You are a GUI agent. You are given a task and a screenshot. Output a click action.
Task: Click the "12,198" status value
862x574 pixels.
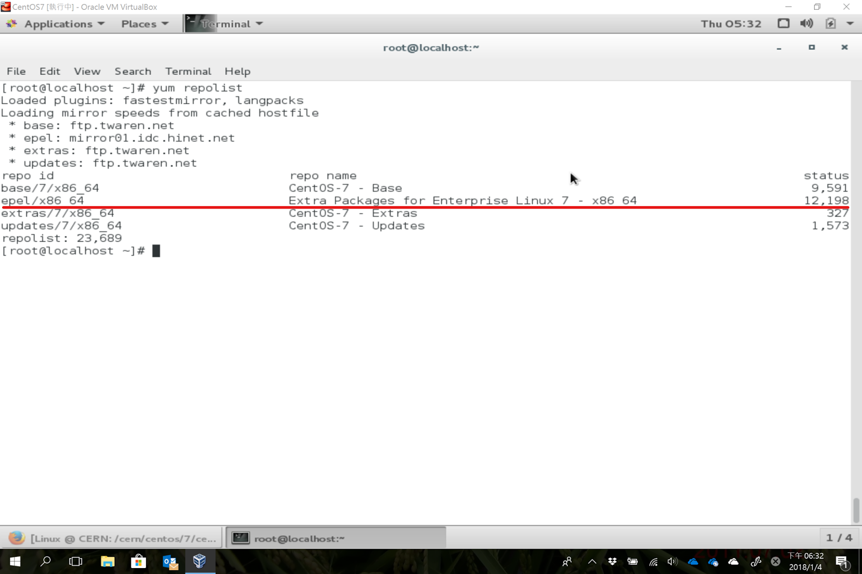826,200
